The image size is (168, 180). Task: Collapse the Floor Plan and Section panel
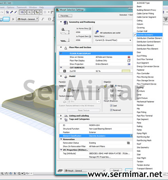(61, 47)
